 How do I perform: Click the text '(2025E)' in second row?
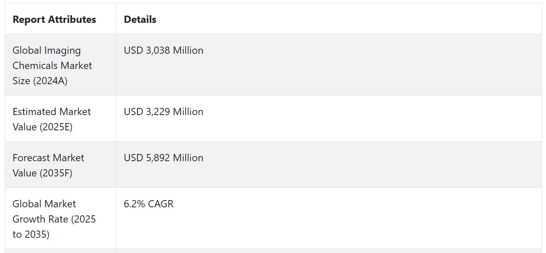[56, 127]
